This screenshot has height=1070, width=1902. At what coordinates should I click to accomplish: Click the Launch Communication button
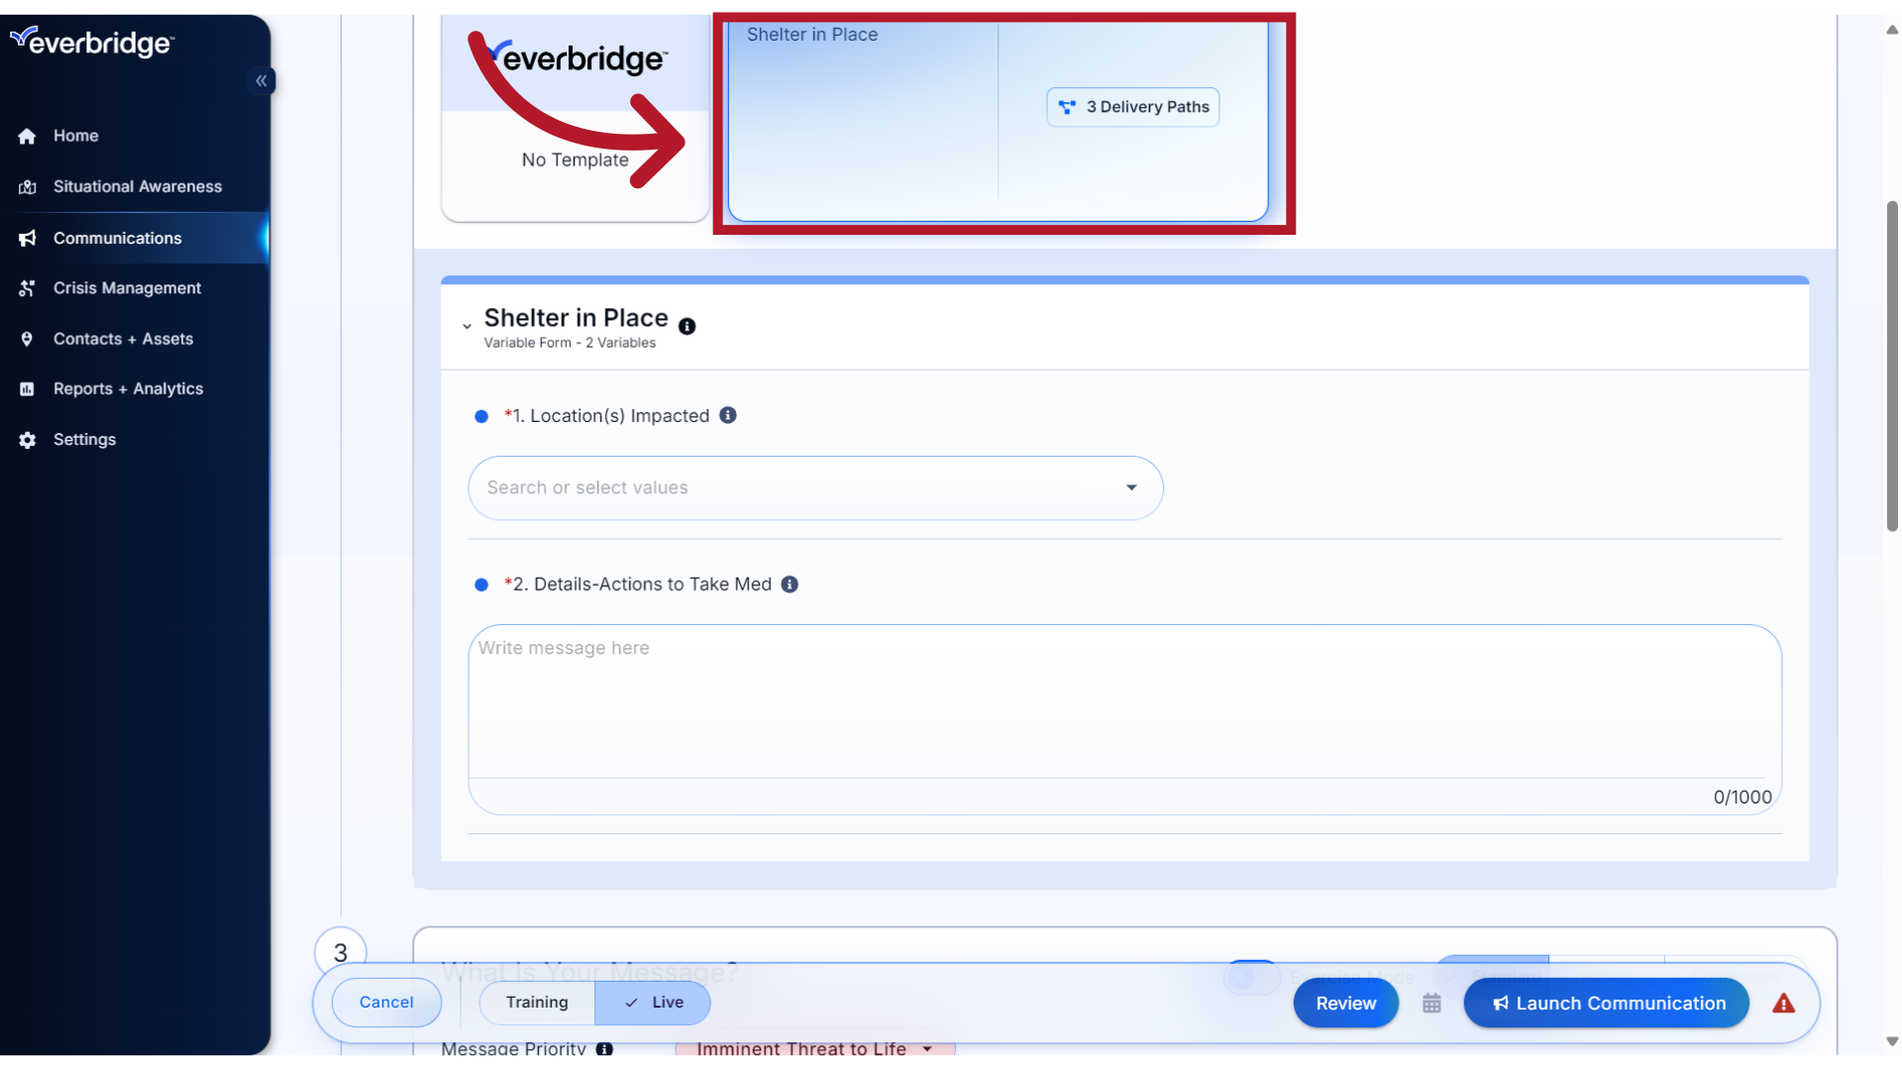(1605, 1003)
